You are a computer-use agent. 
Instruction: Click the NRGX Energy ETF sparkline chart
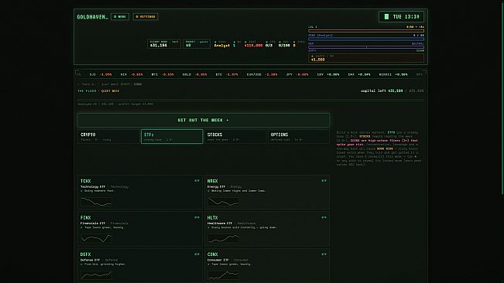(x=224, y=202)
